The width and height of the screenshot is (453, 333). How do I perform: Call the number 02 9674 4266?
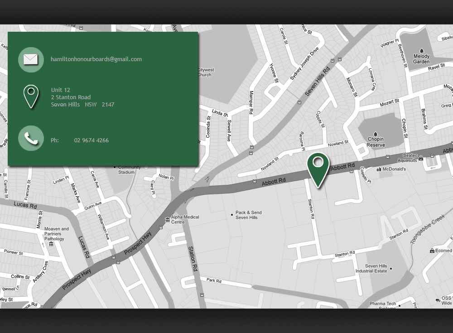pyautogui.click(x=92, y=140)
